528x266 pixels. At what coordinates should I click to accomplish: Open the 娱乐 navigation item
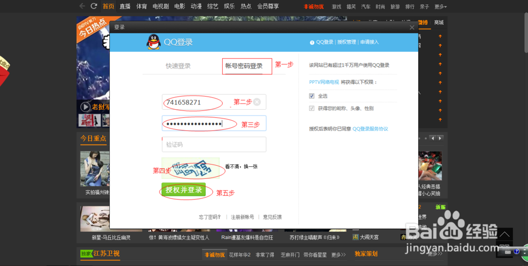(x=229, y=6)
